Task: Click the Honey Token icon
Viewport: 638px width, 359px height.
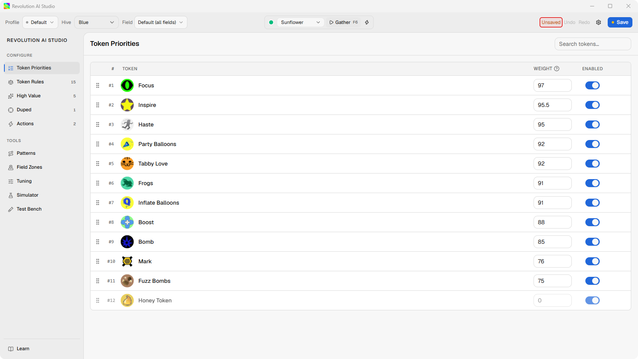Action: pyautogui.click(x=127, y=300)
